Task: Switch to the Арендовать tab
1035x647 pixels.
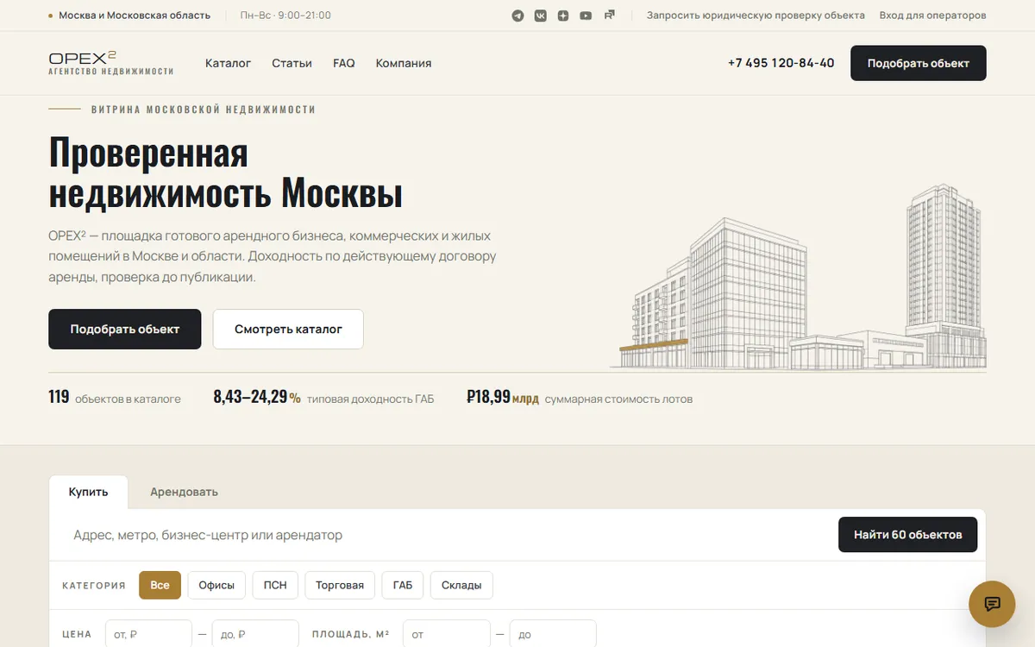Action: tap(184, 492)
